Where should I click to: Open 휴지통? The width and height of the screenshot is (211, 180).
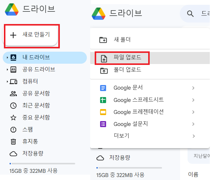click(x=30, y=142)
